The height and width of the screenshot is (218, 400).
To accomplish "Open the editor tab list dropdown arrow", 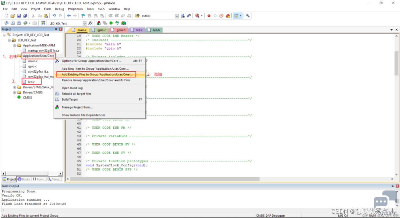I will click(392, 30).
